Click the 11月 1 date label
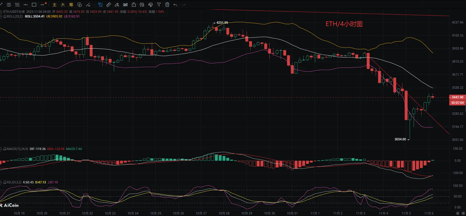Image resolution: width=466 pixels, height=216 pixels. (x=315, y=213)
